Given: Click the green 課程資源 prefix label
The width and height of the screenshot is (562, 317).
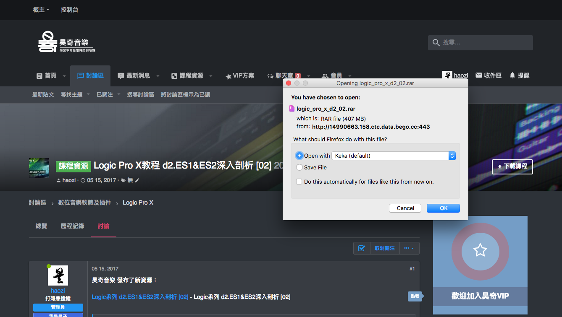Looking at the screenshot, I should pyautogui.click(x=74, y=166).
